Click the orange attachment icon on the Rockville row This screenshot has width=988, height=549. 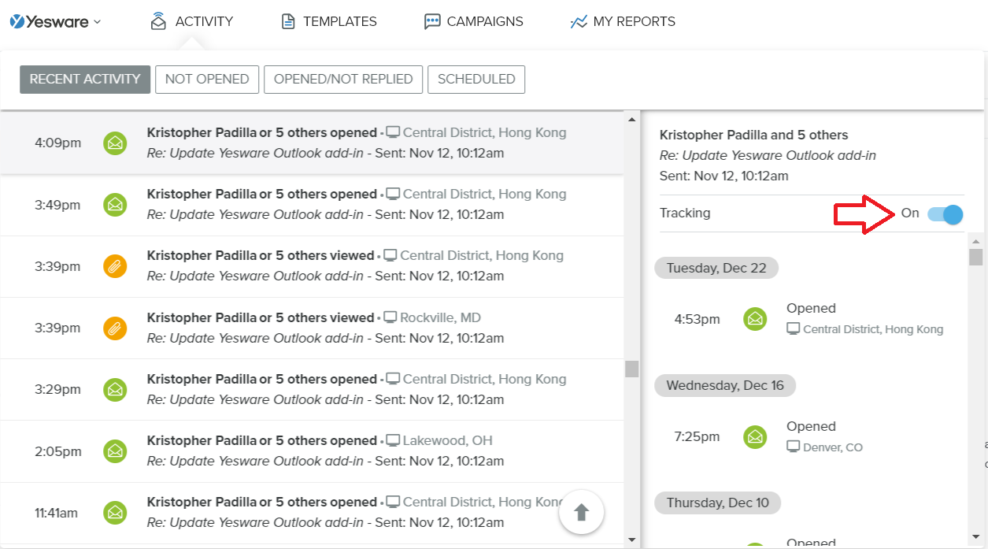pyautogui.click(x=115, y=328)
